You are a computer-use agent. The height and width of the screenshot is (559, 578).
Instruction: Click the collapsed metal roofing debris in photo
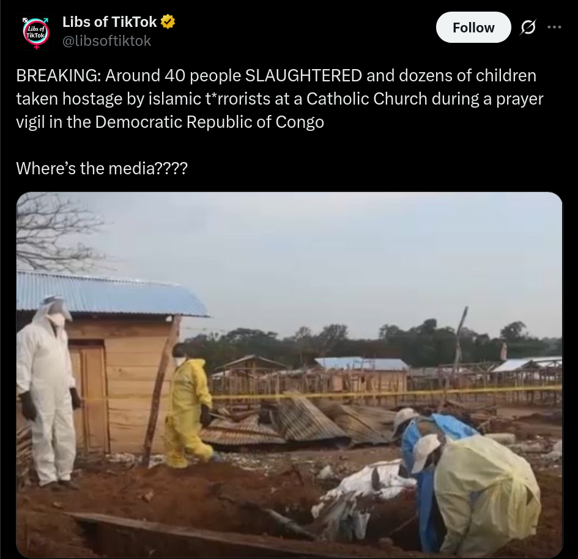295,421
